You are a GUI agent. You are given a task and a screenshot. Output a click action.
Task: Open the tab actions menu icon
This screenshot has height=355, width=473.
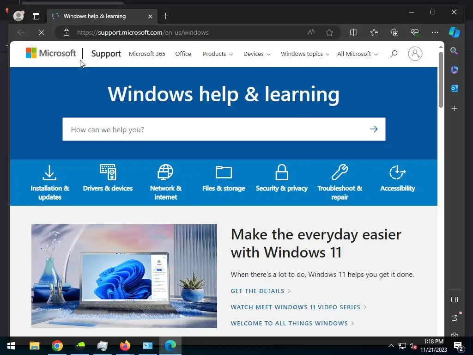click(36, 16)
